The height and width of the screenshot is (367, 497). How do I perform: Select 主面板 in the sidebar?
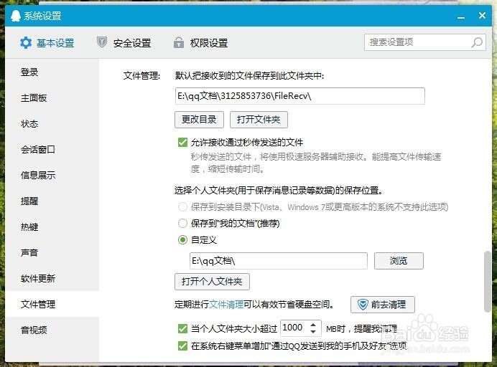coord(52,98)
